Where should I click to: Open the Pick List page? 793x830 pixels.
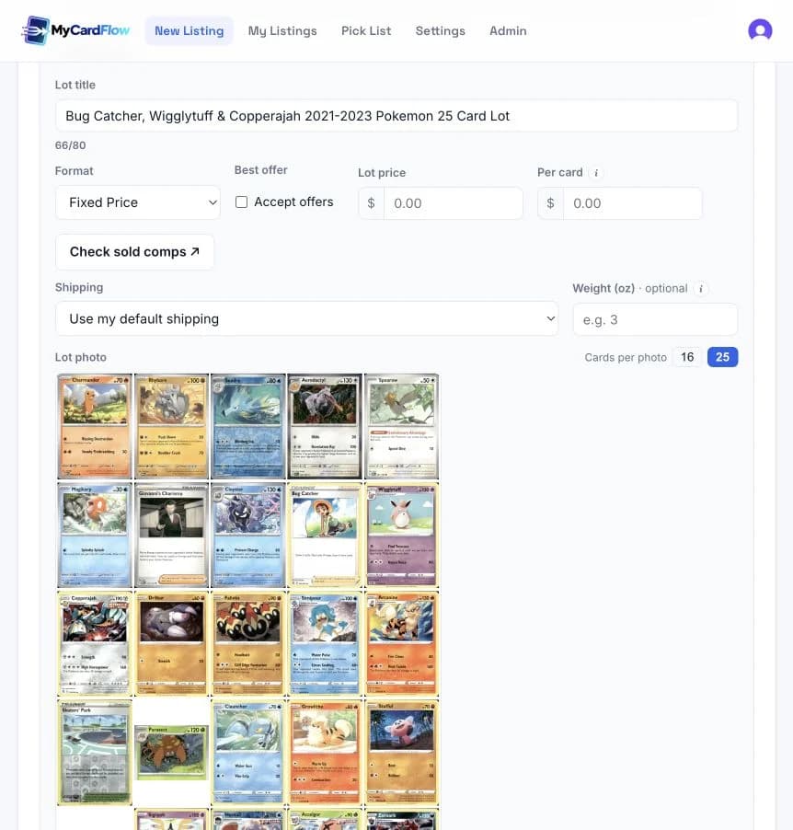[366, 30]
